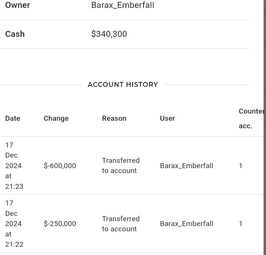Click the Owner label
This screenshot has width=266, height=255.
(x=18, y=5)
